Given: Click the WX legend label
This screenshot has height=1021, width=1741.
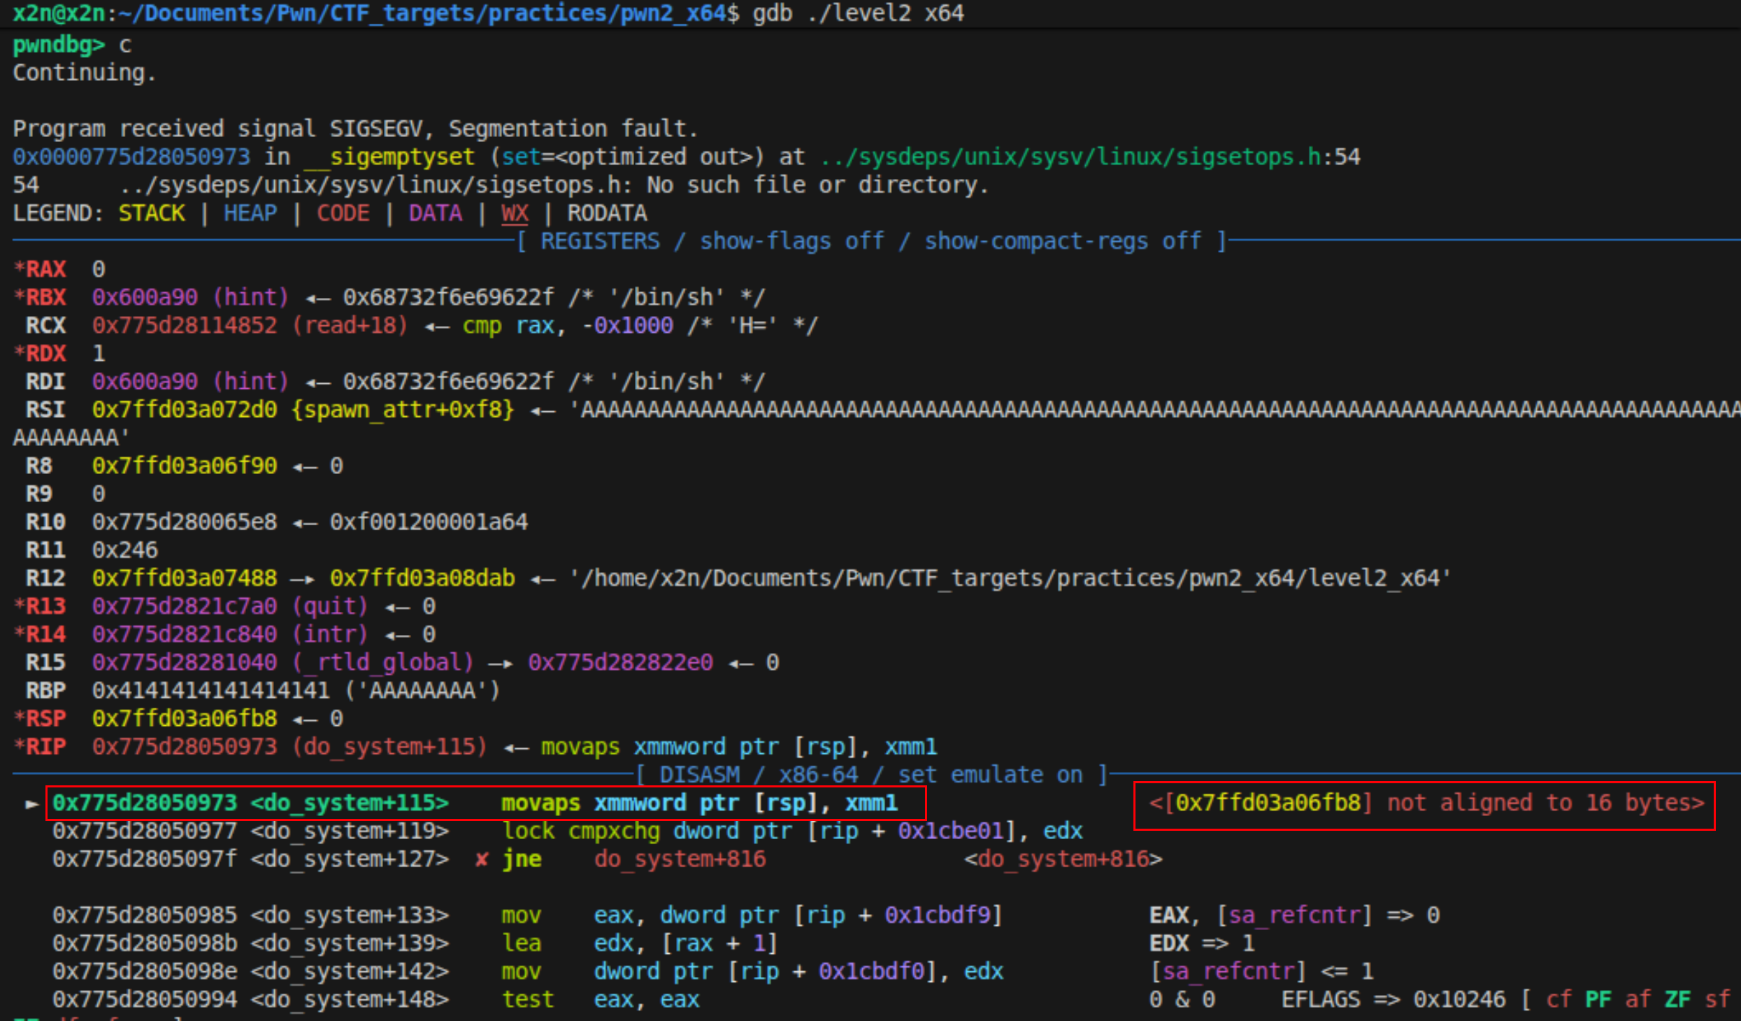Looking at the screenshot, I should coord(515,213).
